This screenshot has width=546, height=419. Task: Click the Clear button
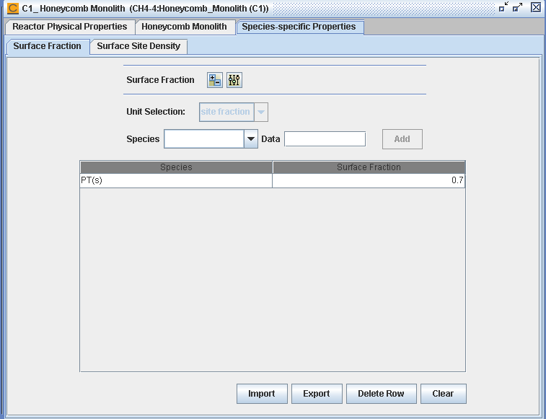pos(443,394)
